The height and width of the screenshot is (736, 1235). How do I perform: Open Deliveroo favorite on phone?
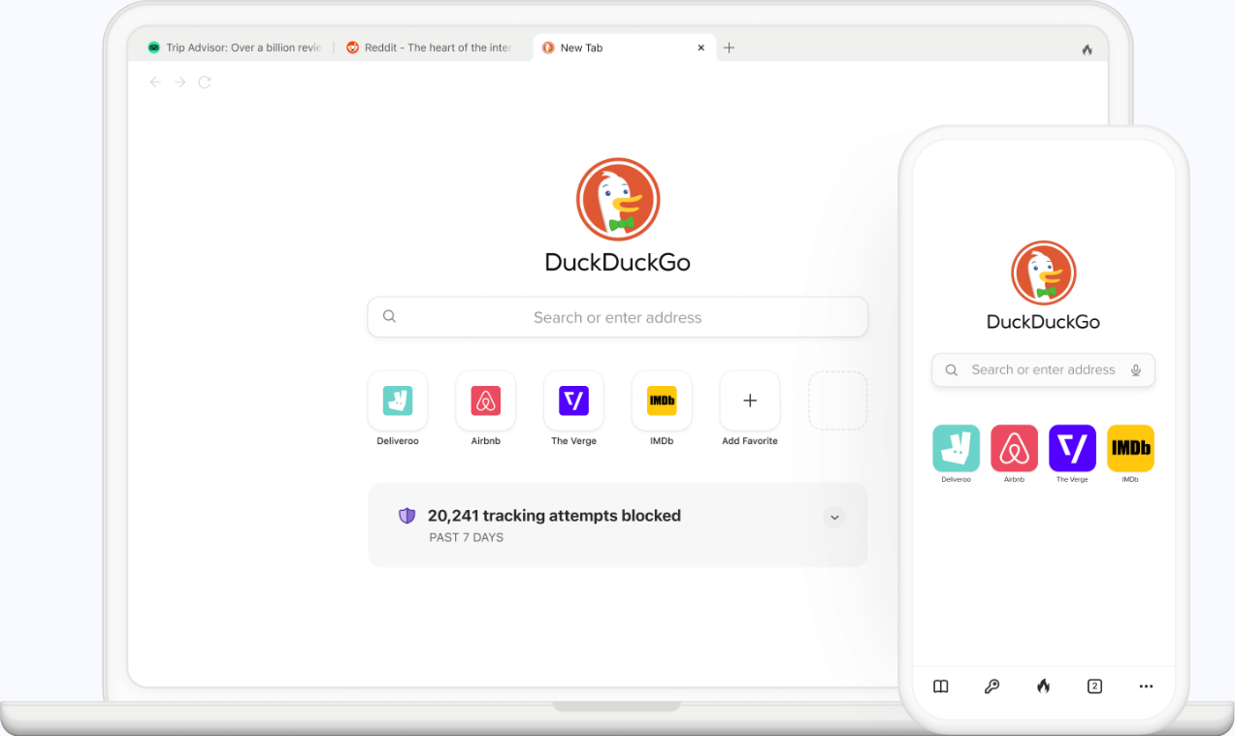957,448
